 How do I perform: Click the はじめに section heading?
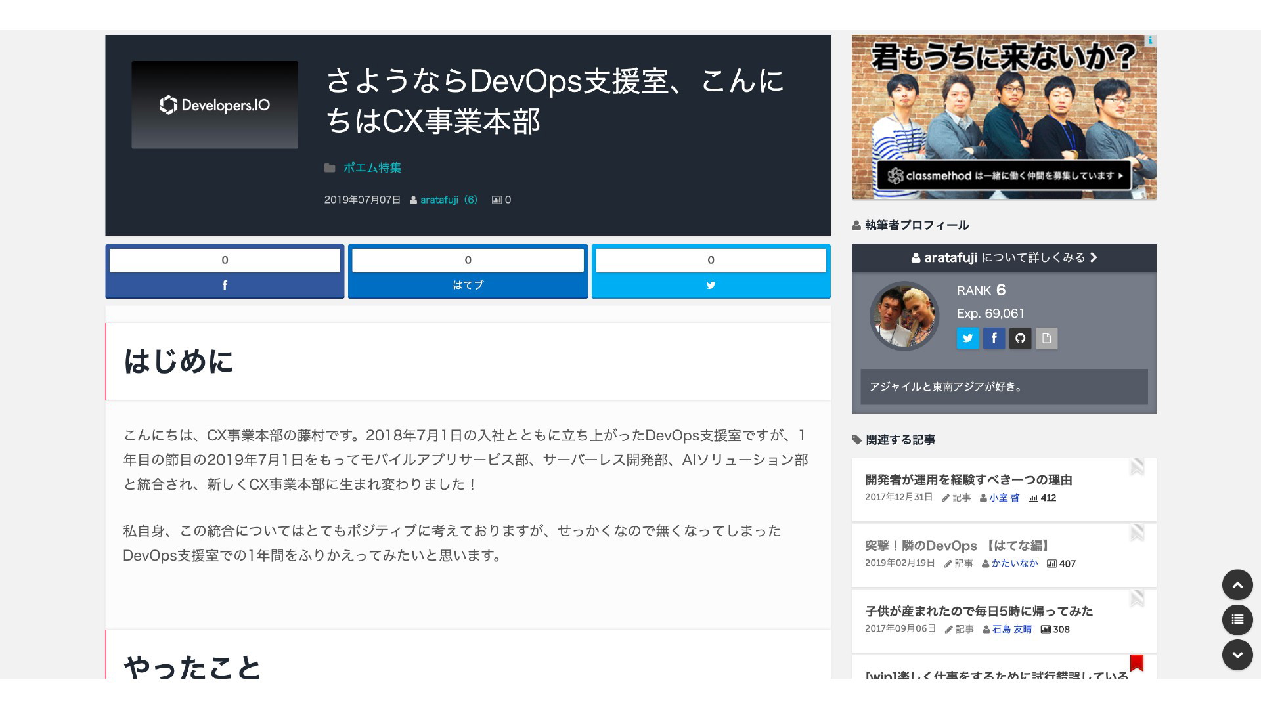[179, 361]
